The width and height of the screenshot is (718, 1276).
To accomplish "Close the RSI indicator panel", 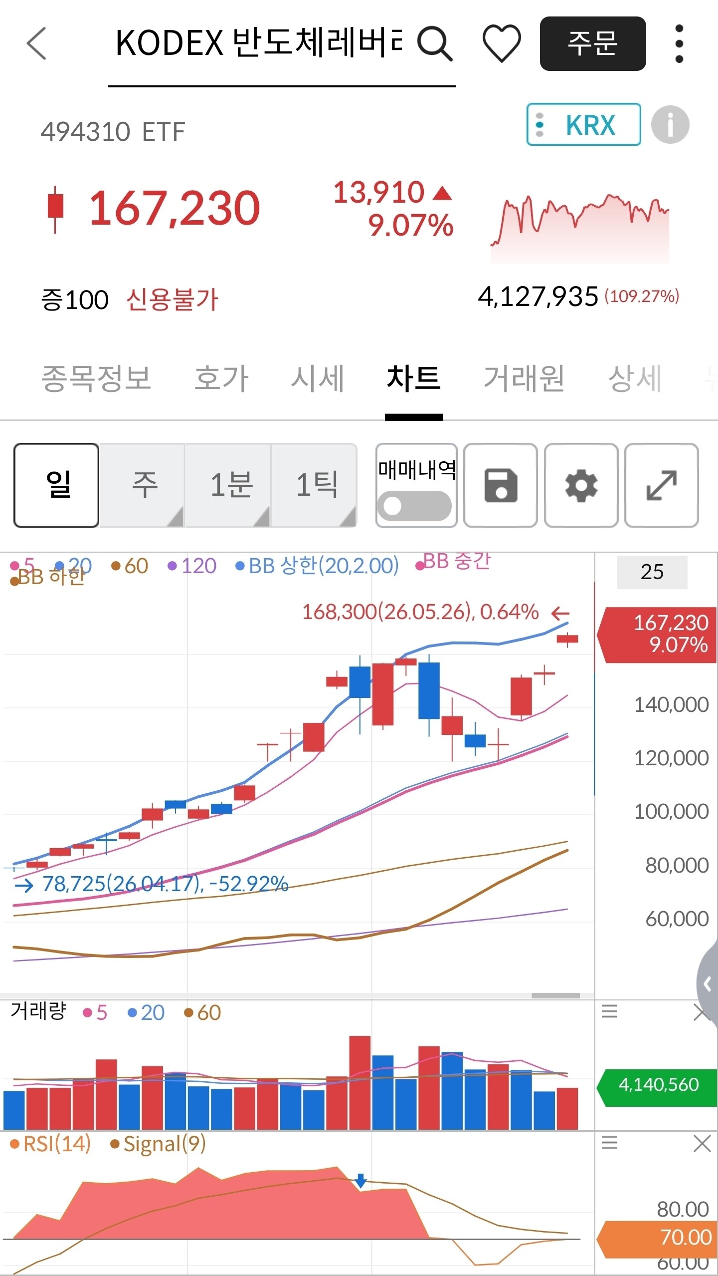I will click(x=702, y=1143).
